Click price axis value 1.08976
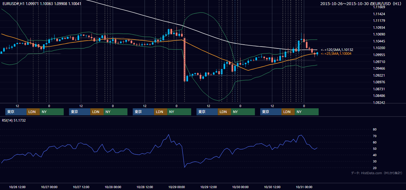406x190 pixels. point(379,82)
